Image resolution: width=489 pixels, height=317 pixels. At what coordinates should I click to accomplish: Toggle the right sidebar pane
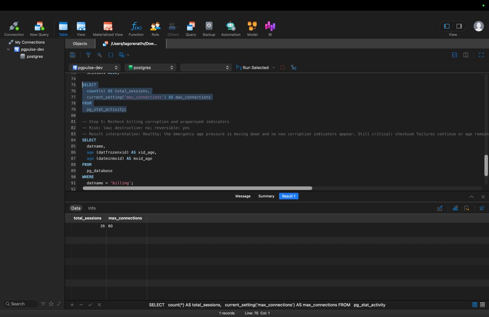(459, 26)
